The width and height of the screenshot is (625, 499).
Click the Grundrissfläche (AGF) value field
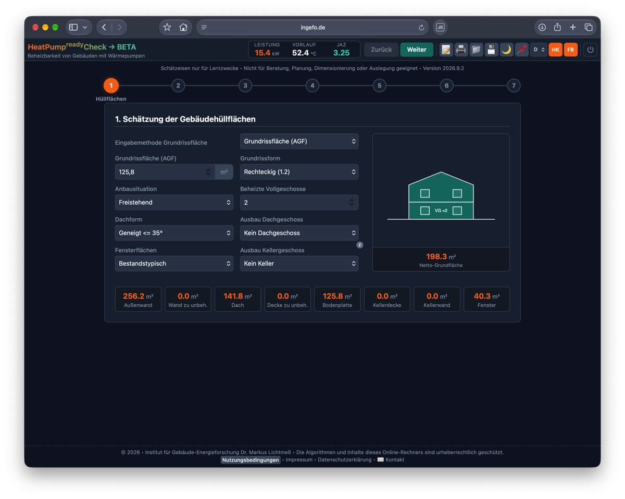tap(165, 172)
